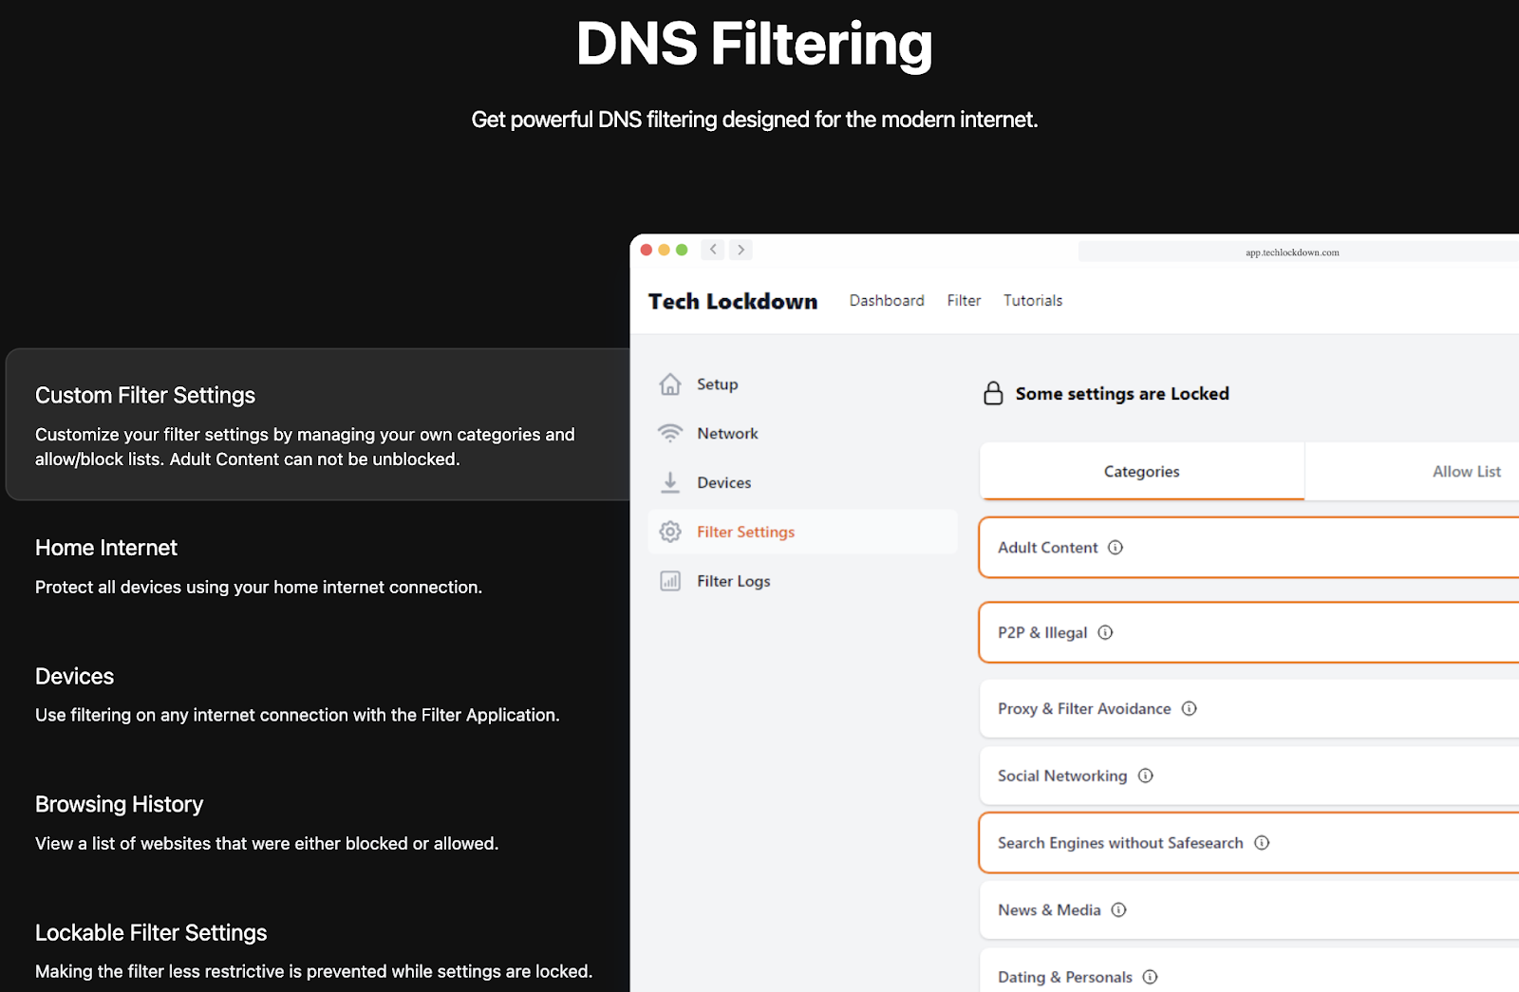The width and height of the screenshot is (1519, 992).
Task: Click the Setup home icon
Action: coord(670,384)
